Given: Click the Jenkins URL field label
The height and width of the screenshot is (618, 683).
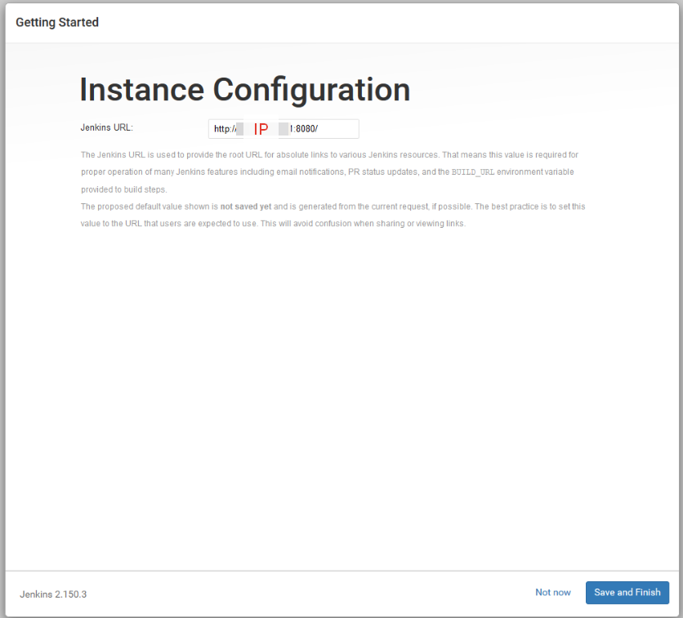Looking at the screenshot, I should [x=105, y=127].
